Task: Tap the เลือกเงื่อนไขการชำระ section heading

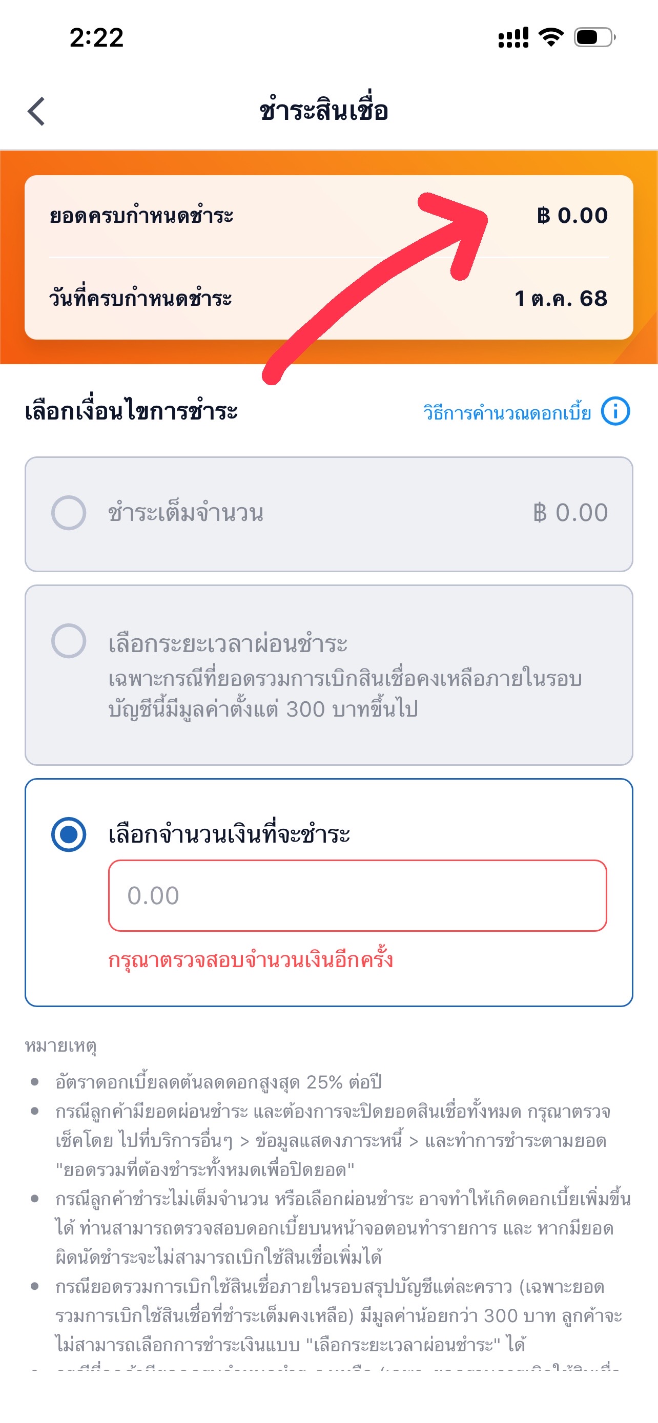Action: [132, 411]
